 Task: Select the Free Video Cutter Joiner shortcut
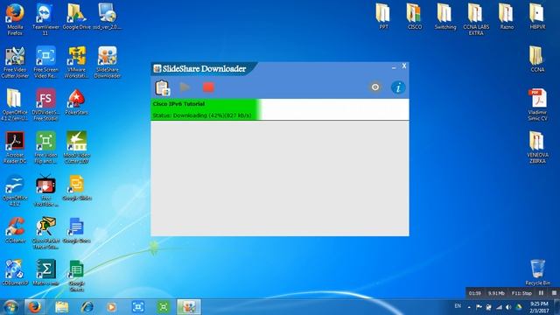pyautogui.click(x=15, y=62)
